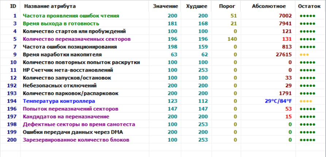Sort by the Остаток column header
This screenshot has width=326, height=157.
click(310, 6)
